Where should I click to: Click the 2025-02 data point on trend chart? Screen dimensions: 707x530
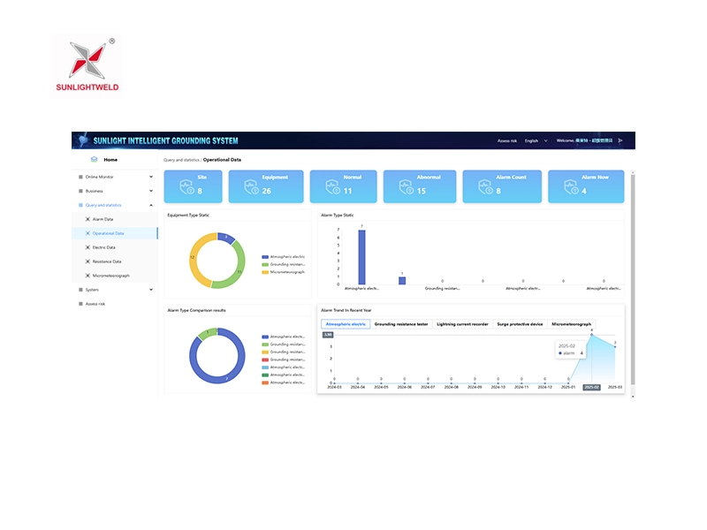[591, 334]
